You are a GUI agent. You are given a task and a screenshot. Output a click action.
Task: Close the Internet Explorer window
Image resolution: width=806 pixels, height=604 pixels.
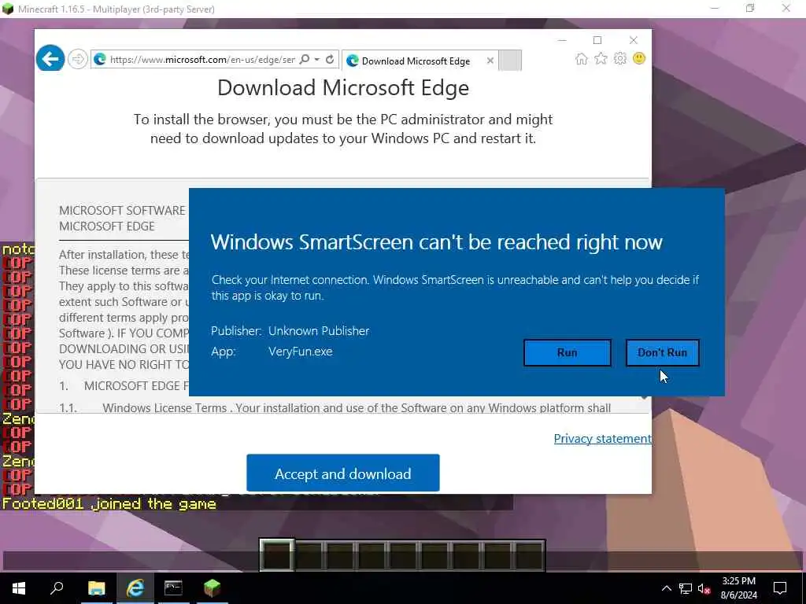[634, 40]
